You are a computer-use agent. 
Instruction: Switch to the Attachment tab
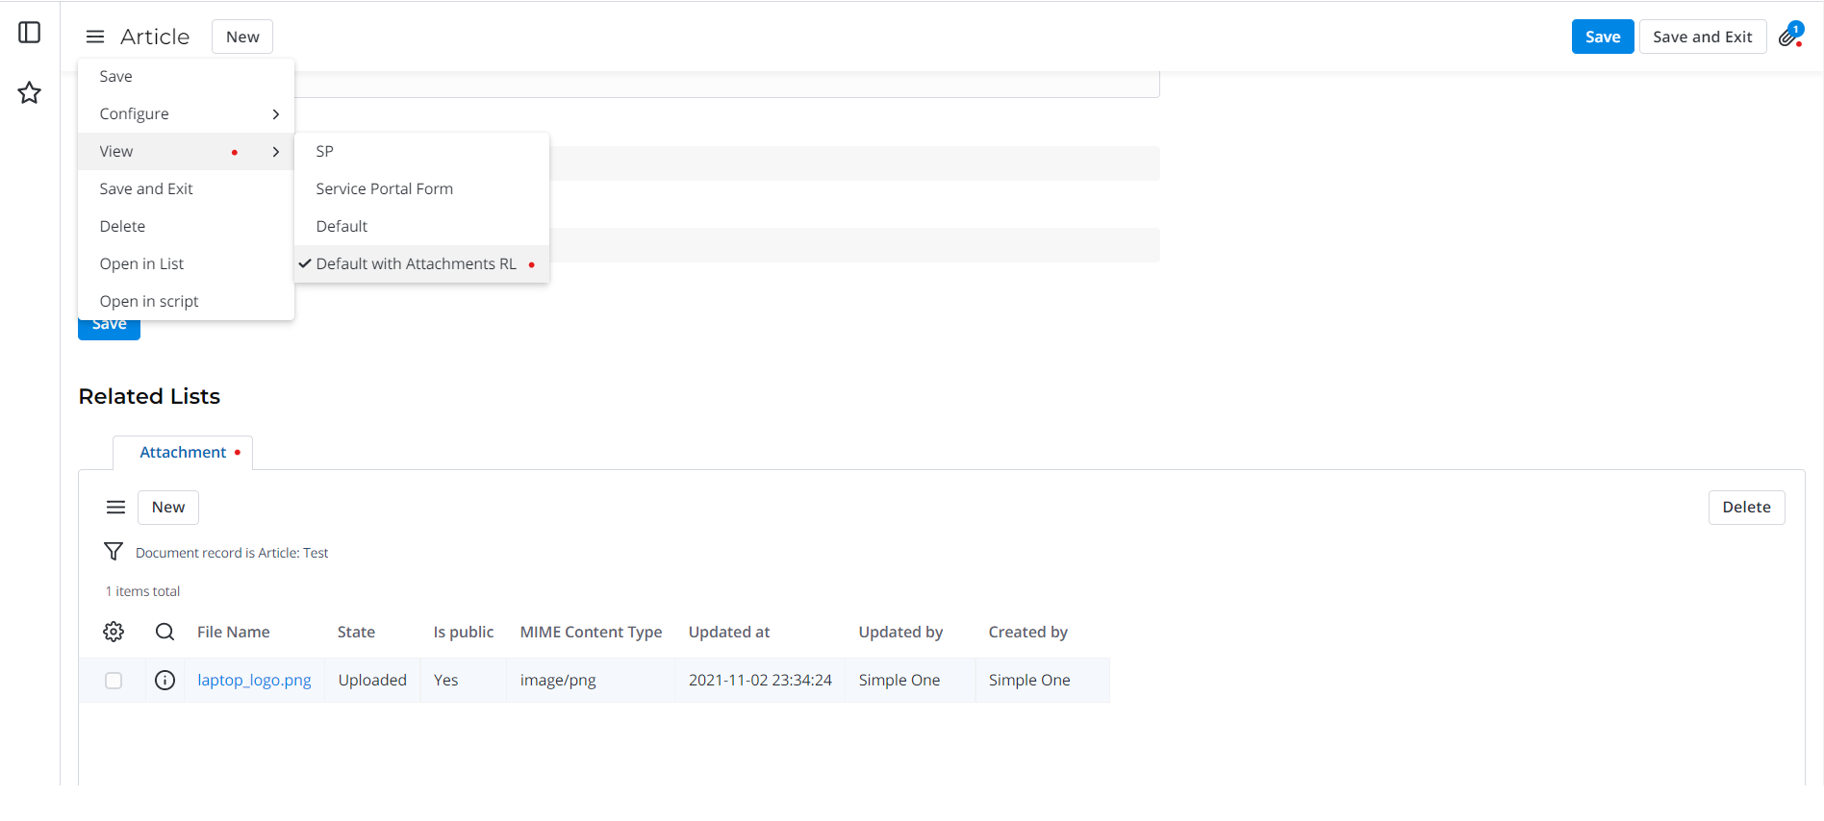pos(183,453)
